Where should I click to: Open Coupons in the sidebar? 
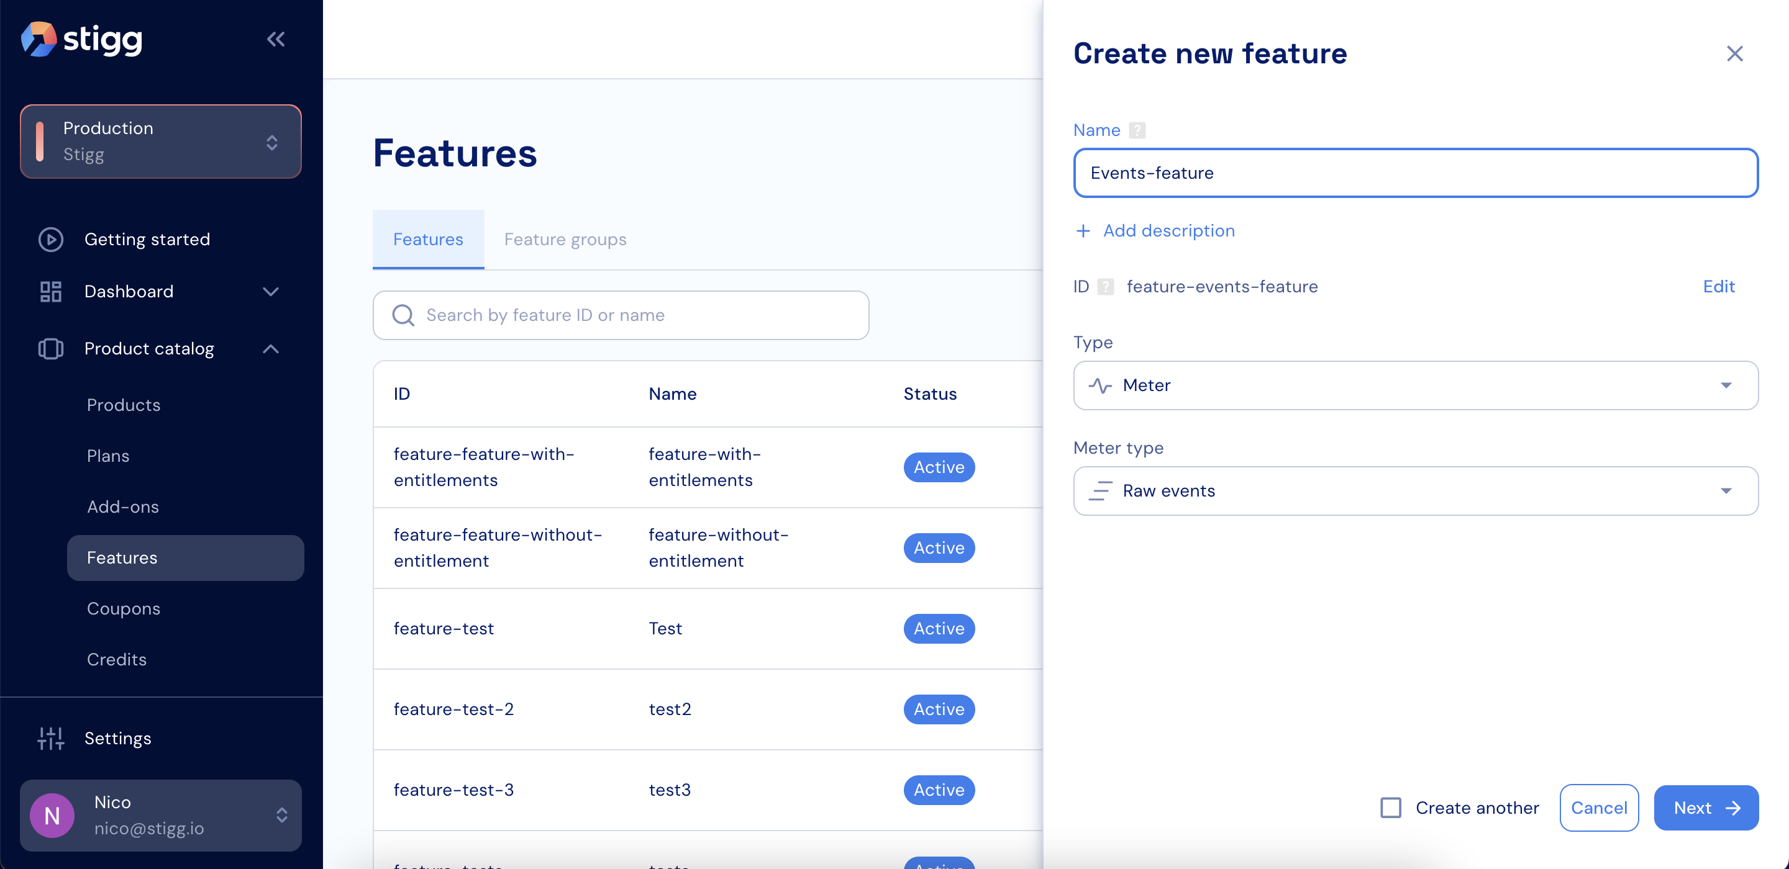click(124, 609)
